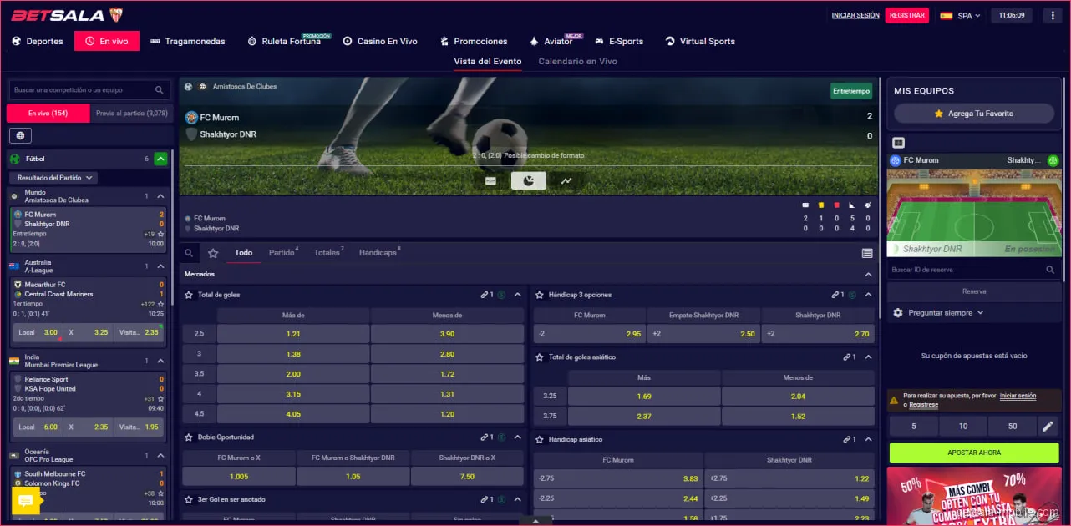
Task: Switch to Previo al partido toggle
Action: (x=131, y=113)
